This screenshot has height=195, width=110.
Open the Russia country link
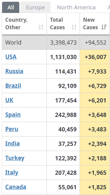[14, 71]
